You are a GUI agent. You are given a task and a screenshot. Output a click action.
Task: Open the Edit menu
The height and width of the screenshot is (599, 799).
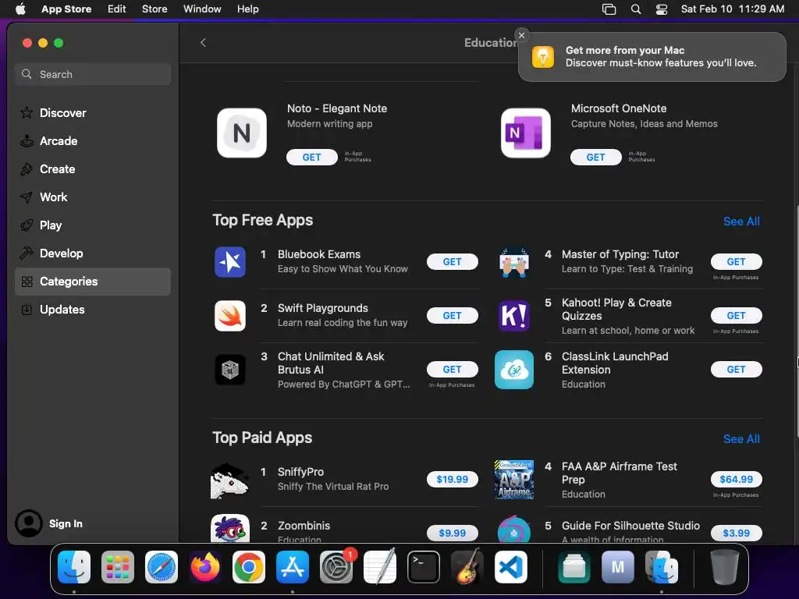point(117,9)
